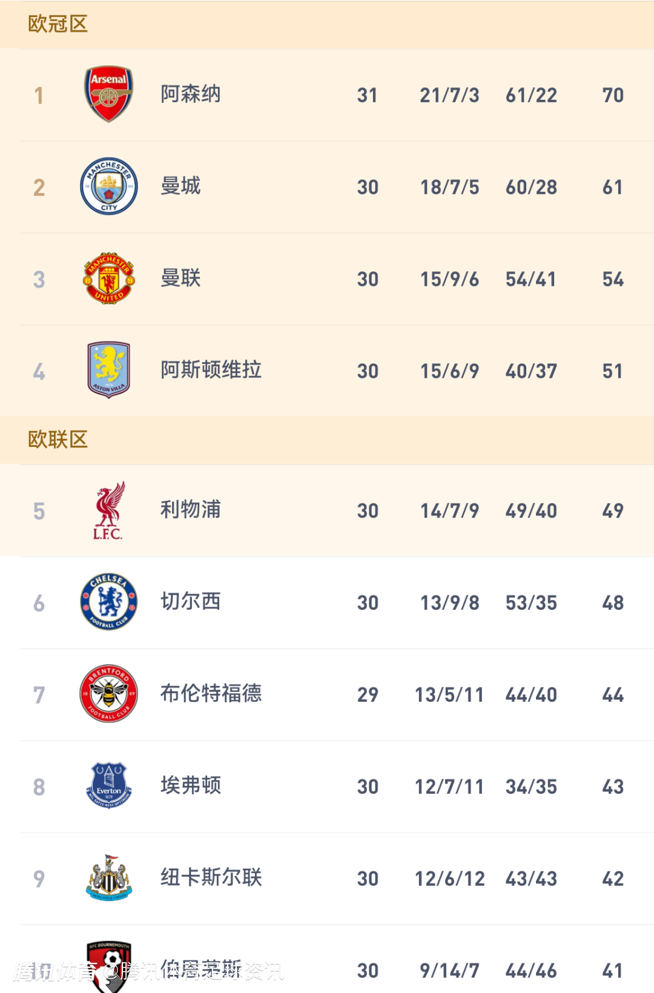
Task: Select the 欧联区 section header
Action: tap(58, 440)
